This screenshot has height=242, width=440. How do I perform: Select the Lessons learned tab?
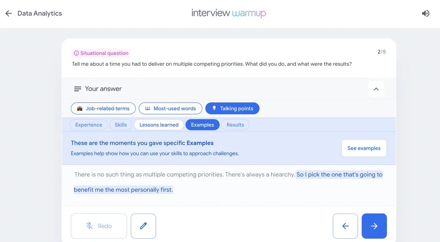(x=159, y=125)
